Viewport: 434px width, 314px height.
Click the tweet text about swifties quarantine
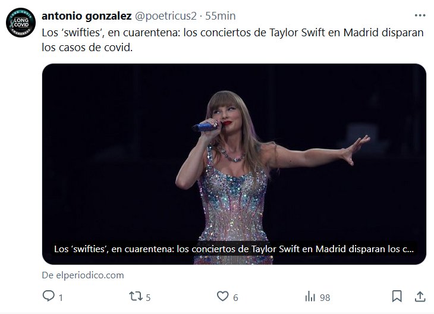coord(232,40)
